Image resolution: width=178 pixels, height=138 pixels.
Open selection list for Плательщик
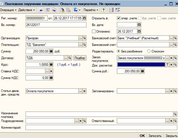(81, 45)
